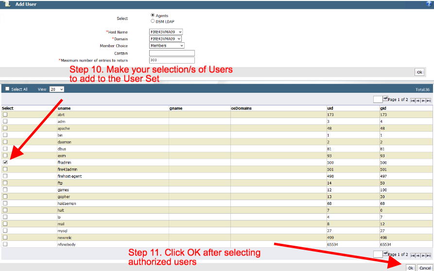Expand the Member Choice dropdown
The image size is (434, 271).
pyautogui.click(x=167, y=46)
